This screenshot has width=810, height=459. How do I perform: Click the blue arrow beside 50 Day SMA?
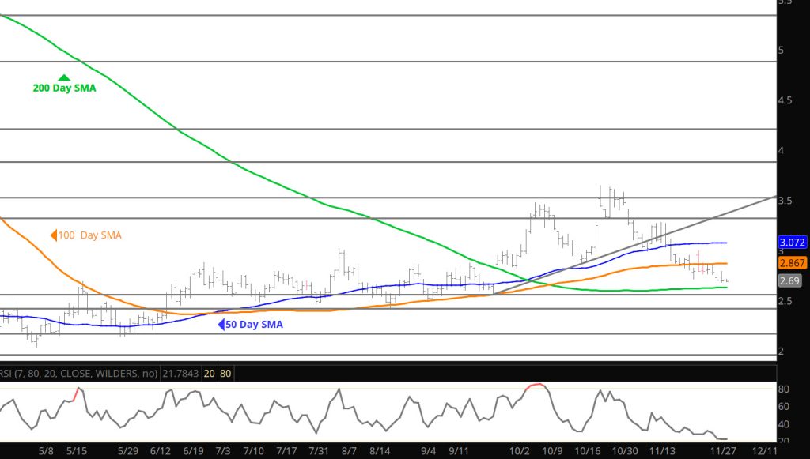point(222,324)
